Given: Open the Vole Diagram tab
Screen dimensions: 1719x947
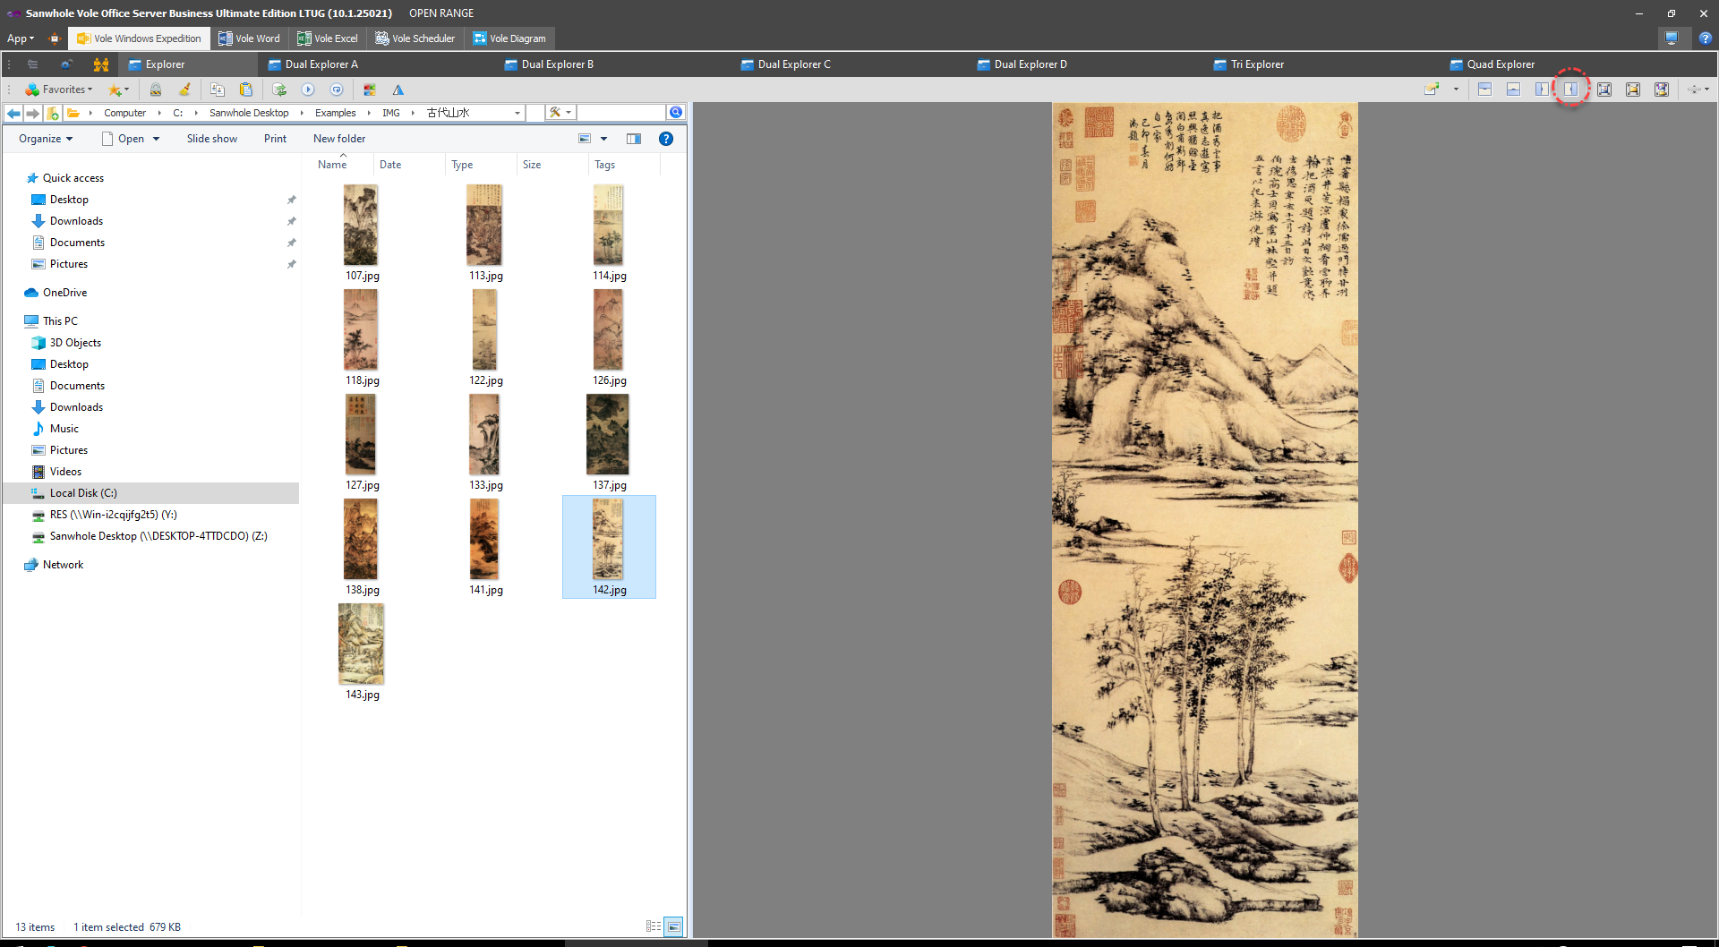Looking at the screenshot, I should (509, 38).
